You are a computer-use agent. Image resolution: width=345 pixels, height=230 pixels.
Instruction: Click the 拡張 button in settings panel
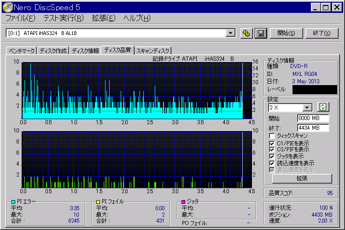[302, 178]
